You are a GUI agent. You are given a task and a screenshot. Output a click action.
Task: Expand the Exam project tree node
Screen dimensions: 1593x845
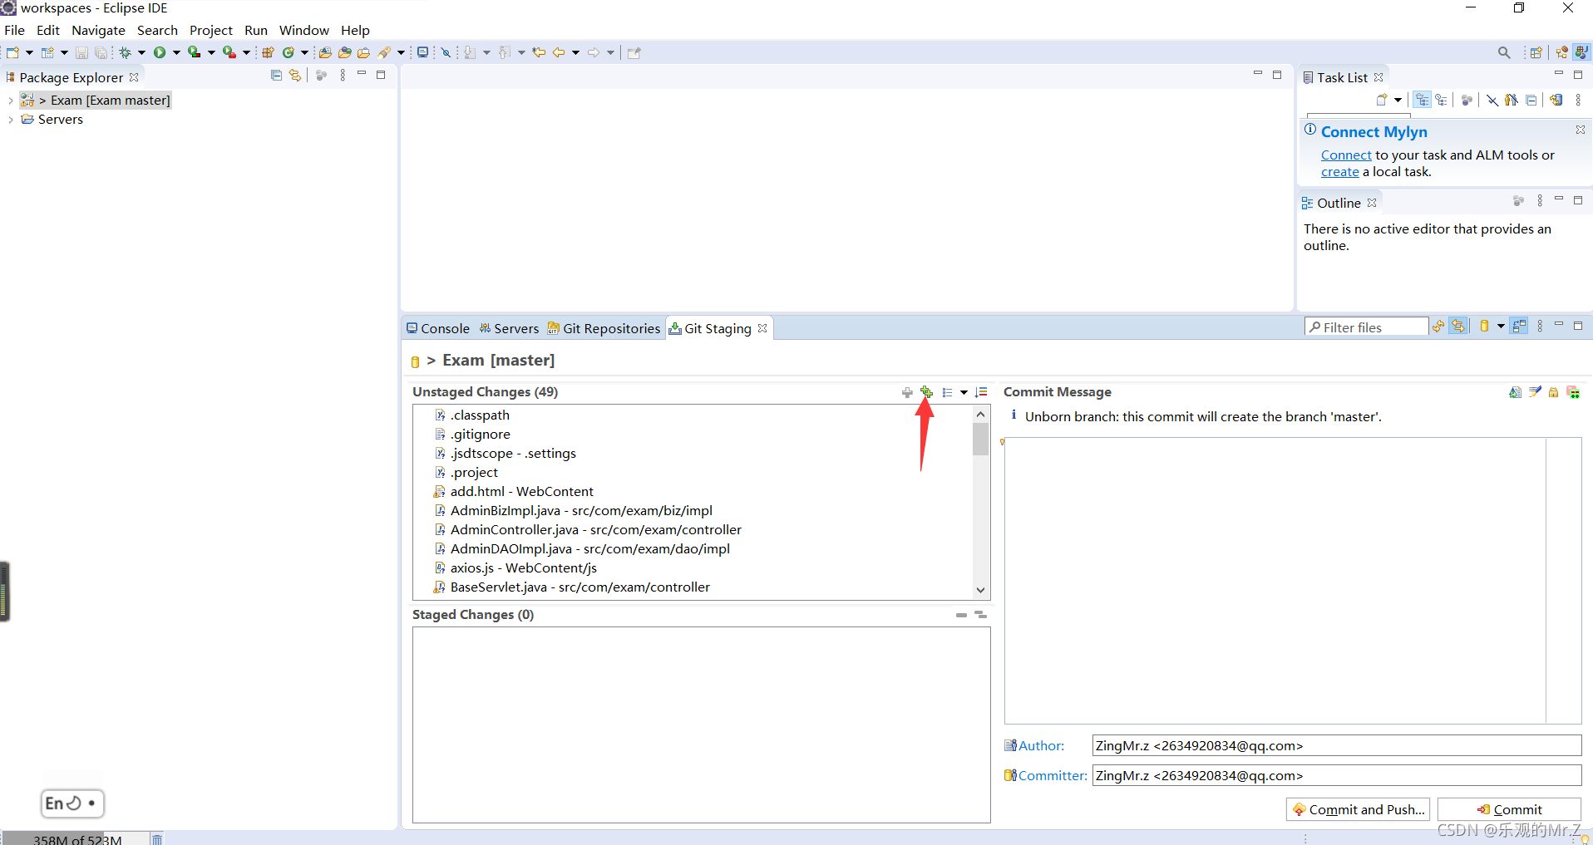pos(10,101)
